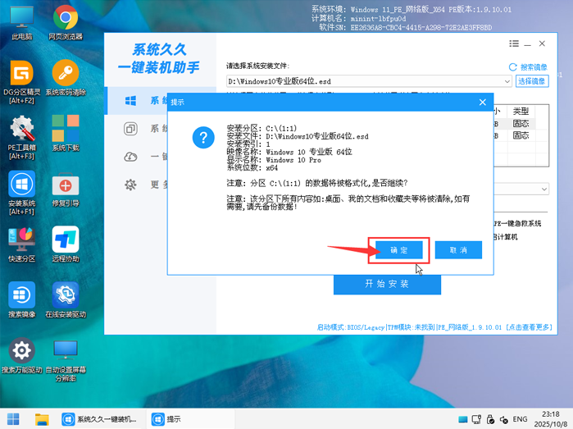Click the 点击查看更多 link in status bar
The image size is (573, 429).
pos(529,326)
